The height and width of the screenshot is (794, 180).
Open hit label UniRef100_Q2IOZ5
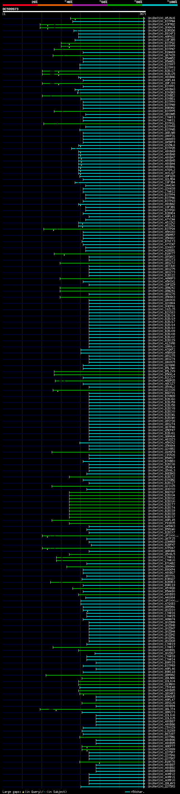(161, 486)
